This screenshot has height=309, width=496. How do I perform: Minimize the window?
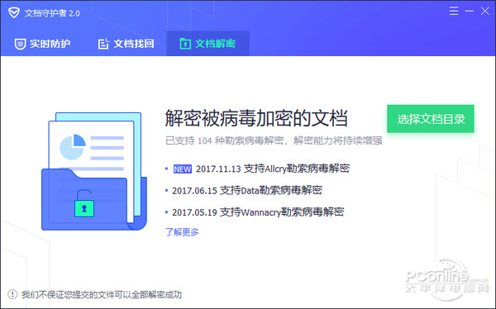click(x=469, y=11)
